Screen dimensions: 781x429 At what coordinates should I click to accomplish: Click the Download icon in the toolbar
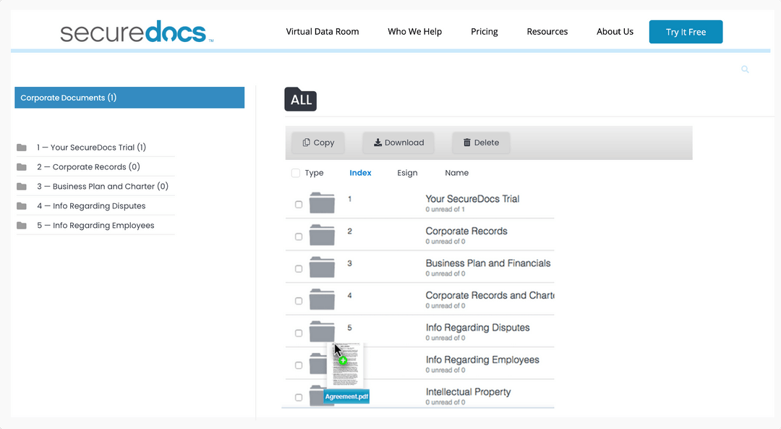379,143
